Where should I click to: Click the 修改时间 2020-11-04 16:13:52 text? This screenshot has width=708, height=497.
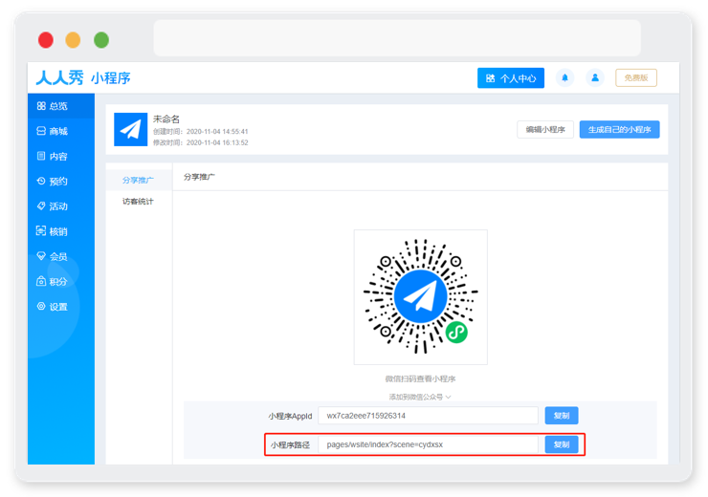point(201,142)
